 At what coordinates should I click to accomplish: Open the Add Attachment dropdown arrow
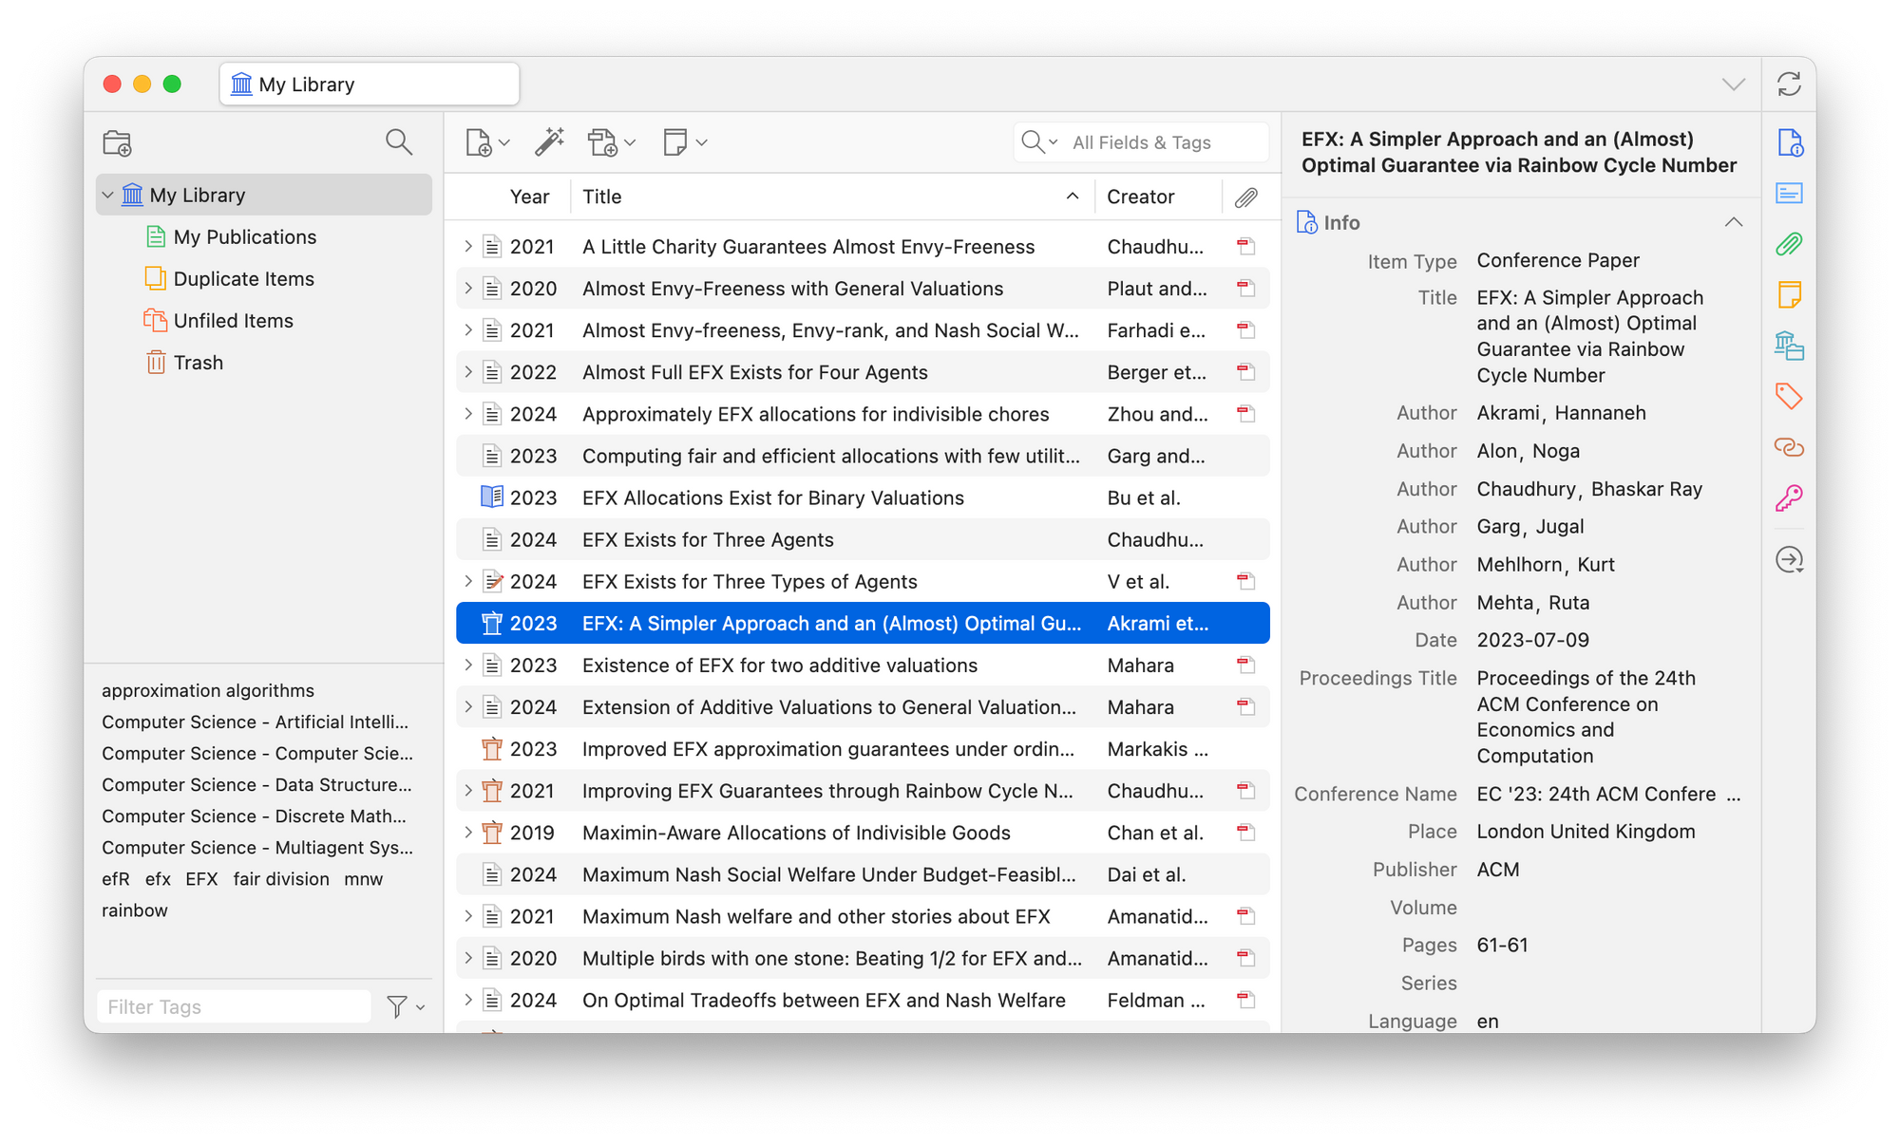click(x=629, y=142)
